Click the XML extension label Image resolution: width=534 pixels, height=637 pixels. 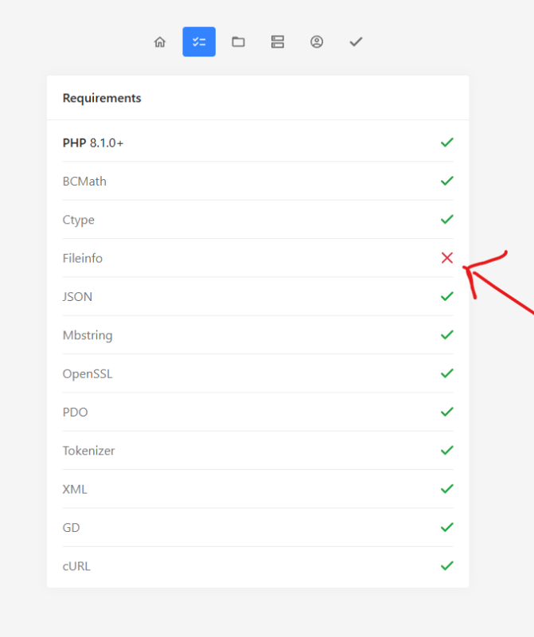point(75,489)
